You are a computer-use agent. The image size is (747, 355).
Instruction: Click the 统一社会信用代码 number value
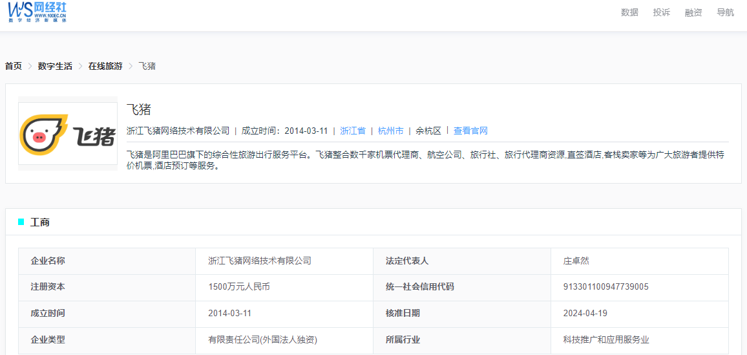pyautogui.click(x=605, y=287)
